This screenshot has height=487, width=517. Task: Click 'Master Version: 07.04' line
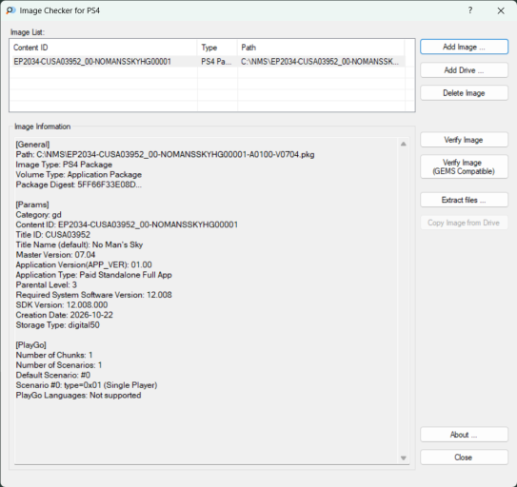point(55,255)
